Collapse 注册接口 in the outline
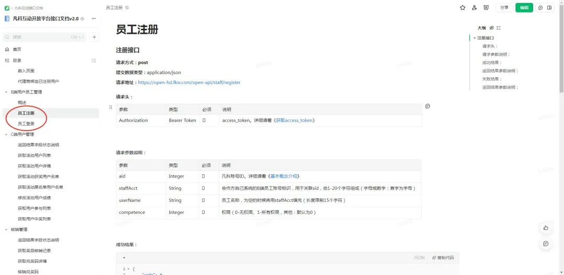The height and width of the screenshot is (275, 564). point(475,38)
